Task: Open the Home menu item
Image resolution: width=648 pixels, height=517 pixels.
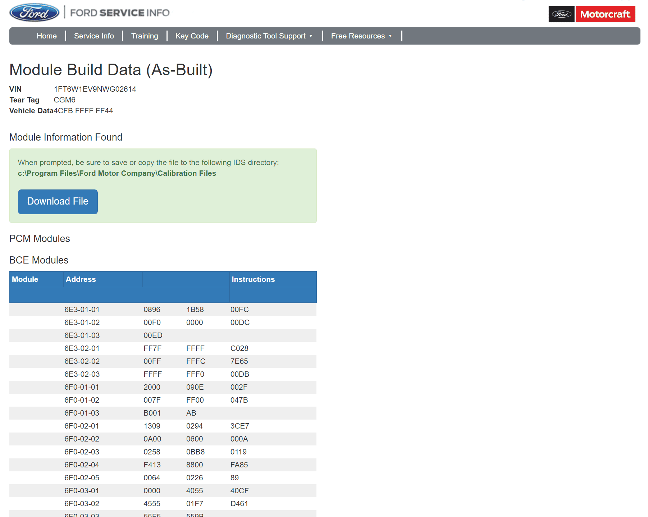Action: [46, 36]
